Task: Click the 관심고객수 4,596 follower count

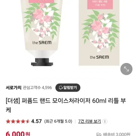Action: [37, 88]
